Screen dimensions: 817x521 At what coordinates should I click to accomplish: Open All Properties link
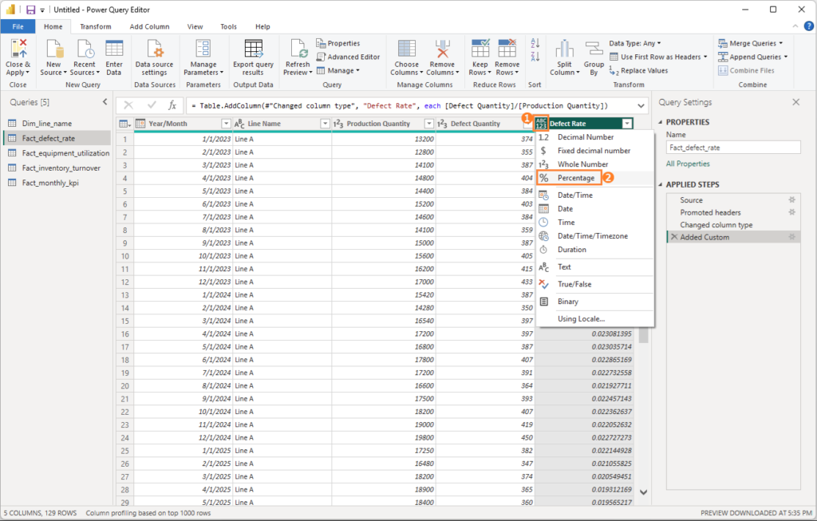[688, 164]
